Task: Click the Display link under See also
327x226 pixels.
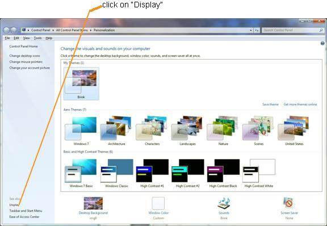Action: pyautogui.click(x=14, y=205)
